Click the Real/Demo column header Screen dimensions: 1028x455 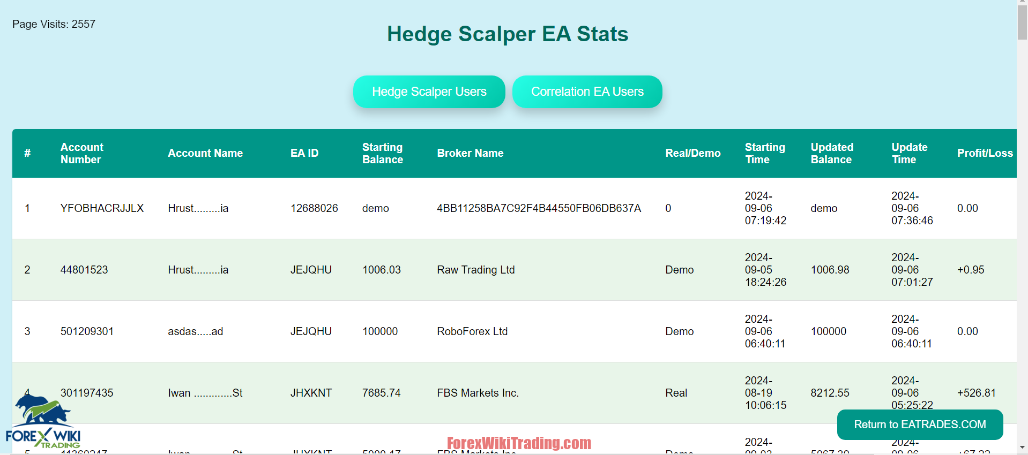coord(693,153)
